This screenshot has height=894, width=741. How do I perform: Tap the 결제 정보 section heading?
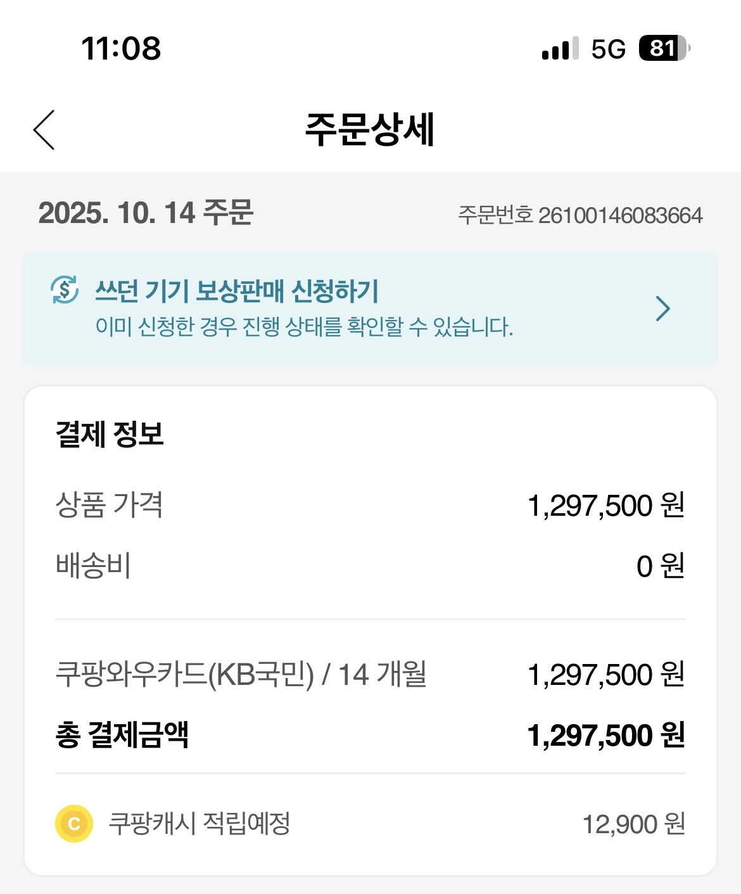pos(110,435)
